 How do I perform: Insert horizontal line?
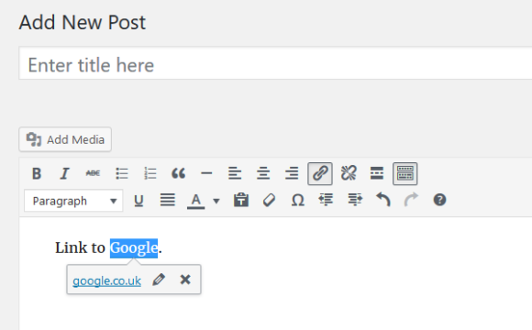pos(206,173)
